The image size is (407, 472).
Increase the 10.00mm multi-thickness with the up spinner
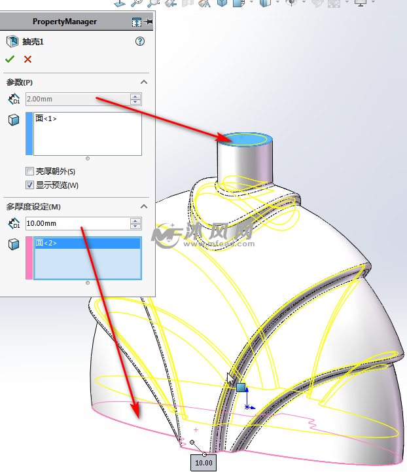[x=135, y=221]
